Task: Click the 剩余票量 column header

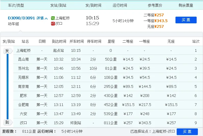Action: coord(186,5)
